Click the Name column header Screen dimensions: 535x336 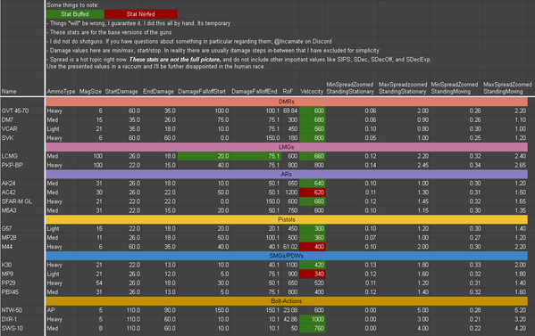point(9,91)
